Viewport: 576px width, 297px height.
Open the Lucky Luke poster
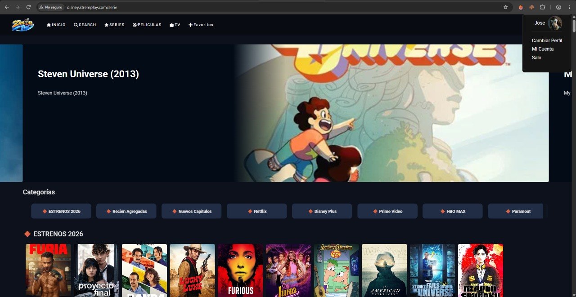point(192,270)
